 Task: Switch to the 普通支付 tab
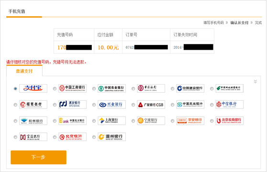pyautogui.click(x=24, y=71)
